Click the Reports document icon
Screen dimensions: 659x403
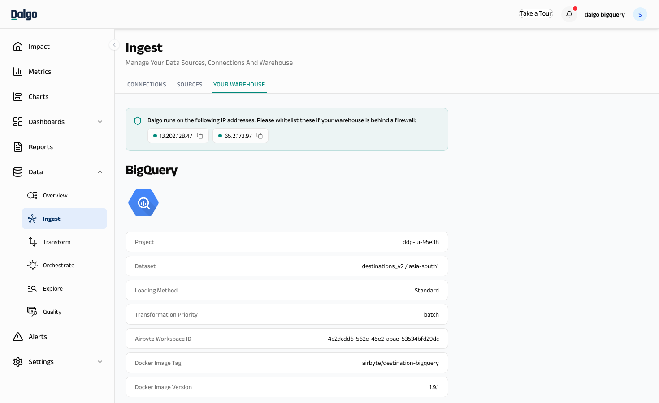point(18,147)
